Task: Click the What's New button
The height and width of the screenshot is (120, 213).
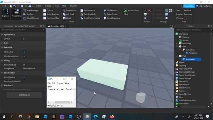Action: tap(189, 6)
